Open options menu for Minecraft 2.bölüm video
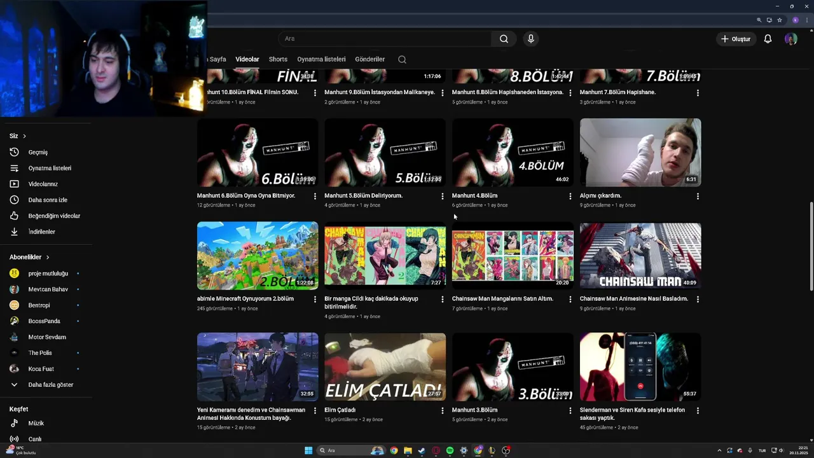 coord(315,300)
